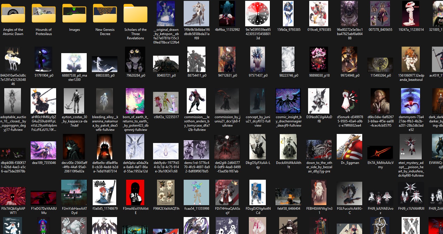Select the 15fb0a_9793385 image thumbnail
Screen dimensions: 443x234
point(289,14)
